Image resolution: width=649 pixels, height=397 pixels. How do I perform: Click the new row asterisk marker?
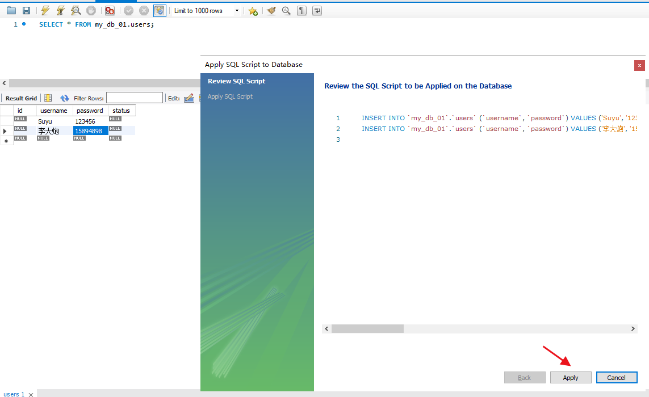pos(6,141)
